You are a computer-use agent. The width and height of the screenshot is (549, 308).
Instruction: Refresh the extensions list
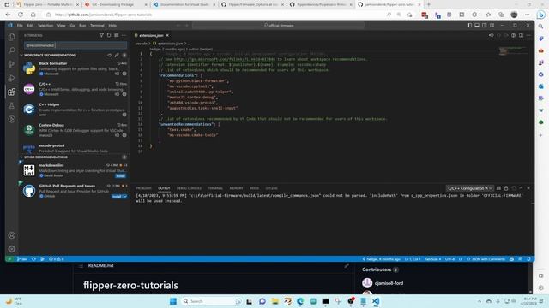coord(109,35)
